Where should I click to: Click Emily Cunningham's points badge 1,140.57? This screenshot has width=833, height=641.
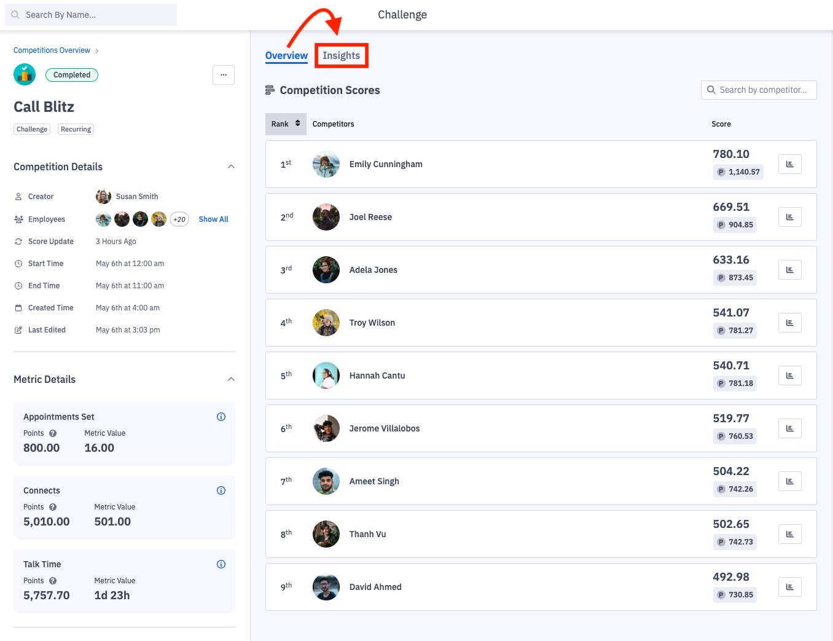coord(738,172)
